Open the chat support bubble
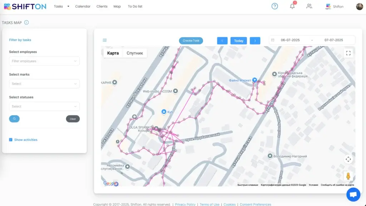Image resolution: width=366 pixels, height=206 pixels. (x=353, y=195)
